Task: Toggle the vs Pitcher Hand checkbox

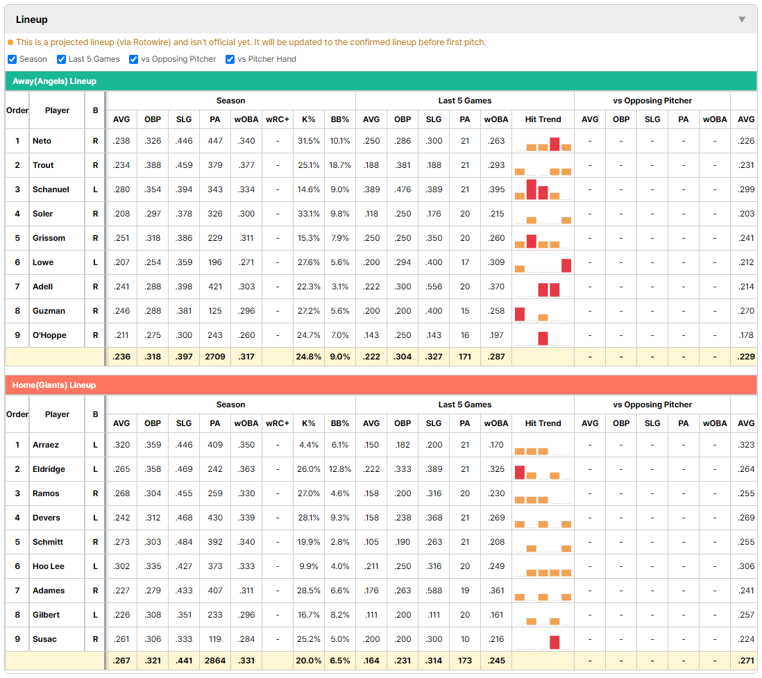Action: pyautogui.click(x=230, y=59)
